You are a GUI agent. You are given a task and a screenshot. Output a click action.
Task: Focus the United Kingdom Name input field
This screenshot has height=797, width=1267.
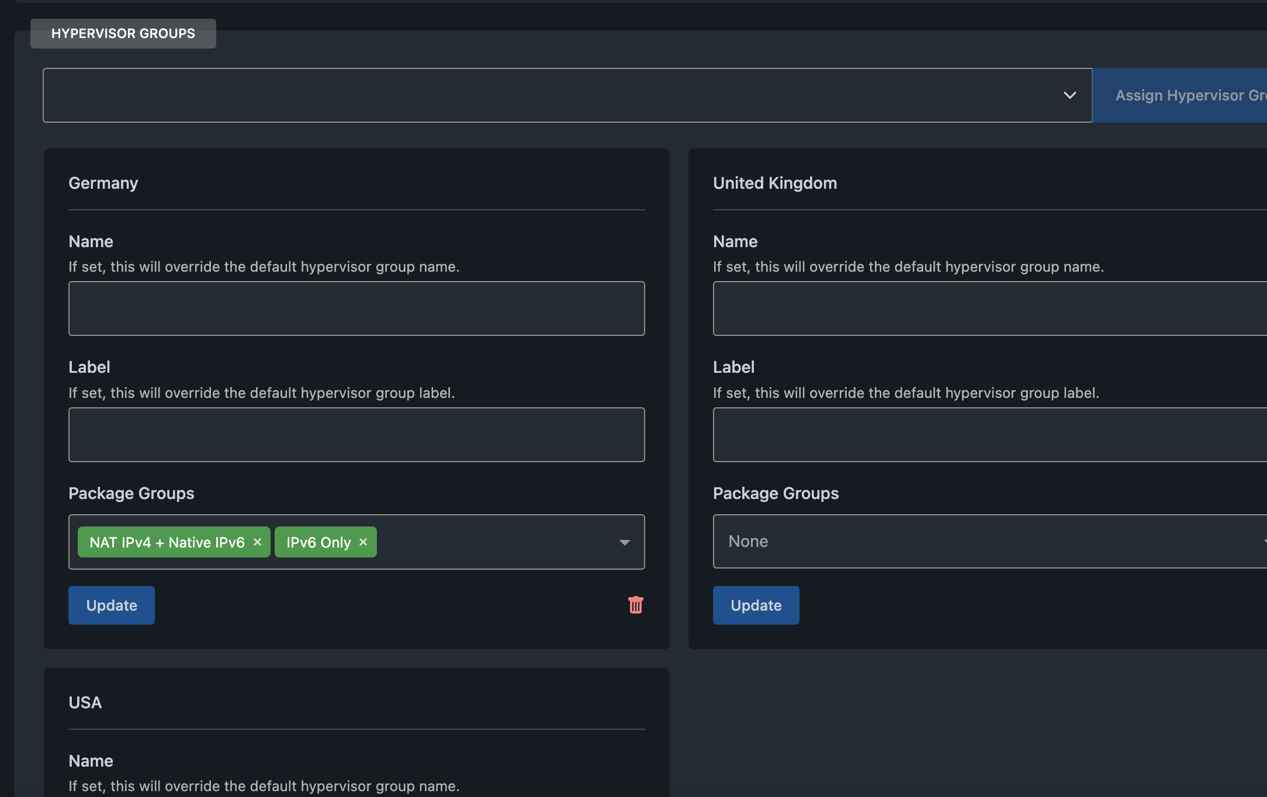pos(990,309)
